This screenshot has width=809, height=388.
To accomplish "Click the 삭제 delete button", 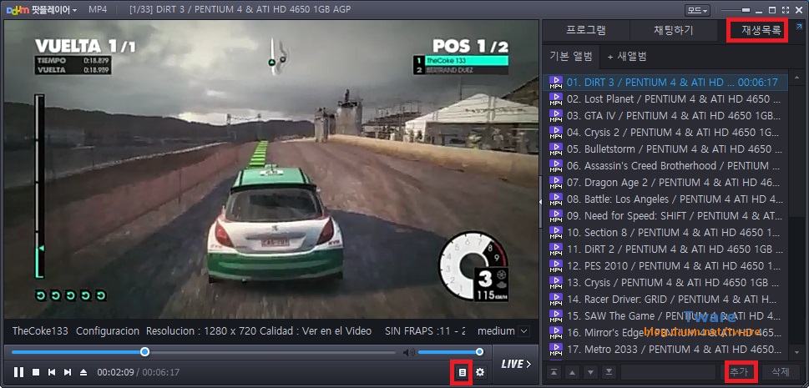I will pos(781,372).
